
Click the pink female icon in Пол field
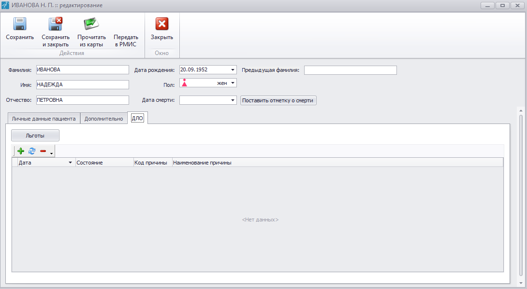pyautogui.click(x=184, y=83)
